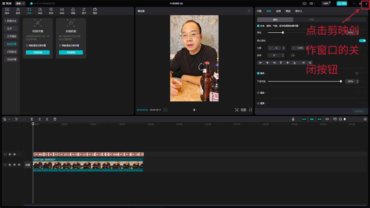Check 同时清空已有字幕 under 识别字幕

27,45
